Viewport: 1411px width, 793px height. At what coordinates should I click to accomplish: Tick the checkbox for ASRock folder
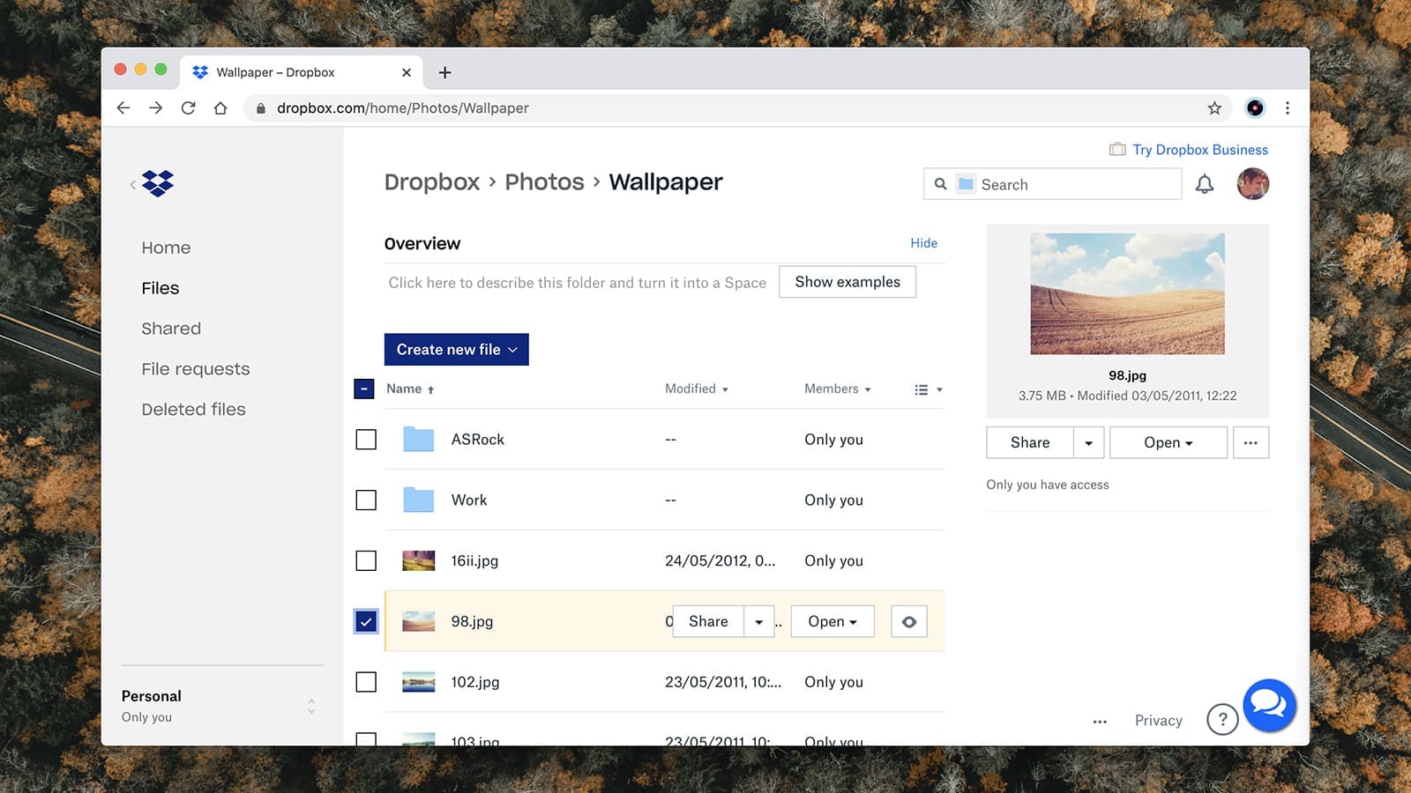[366, 440]
